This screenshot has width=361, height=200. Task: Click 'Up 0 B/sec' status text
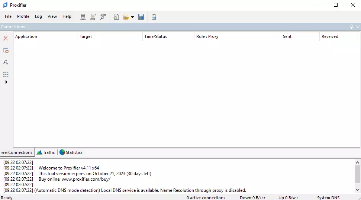point(288,198)
